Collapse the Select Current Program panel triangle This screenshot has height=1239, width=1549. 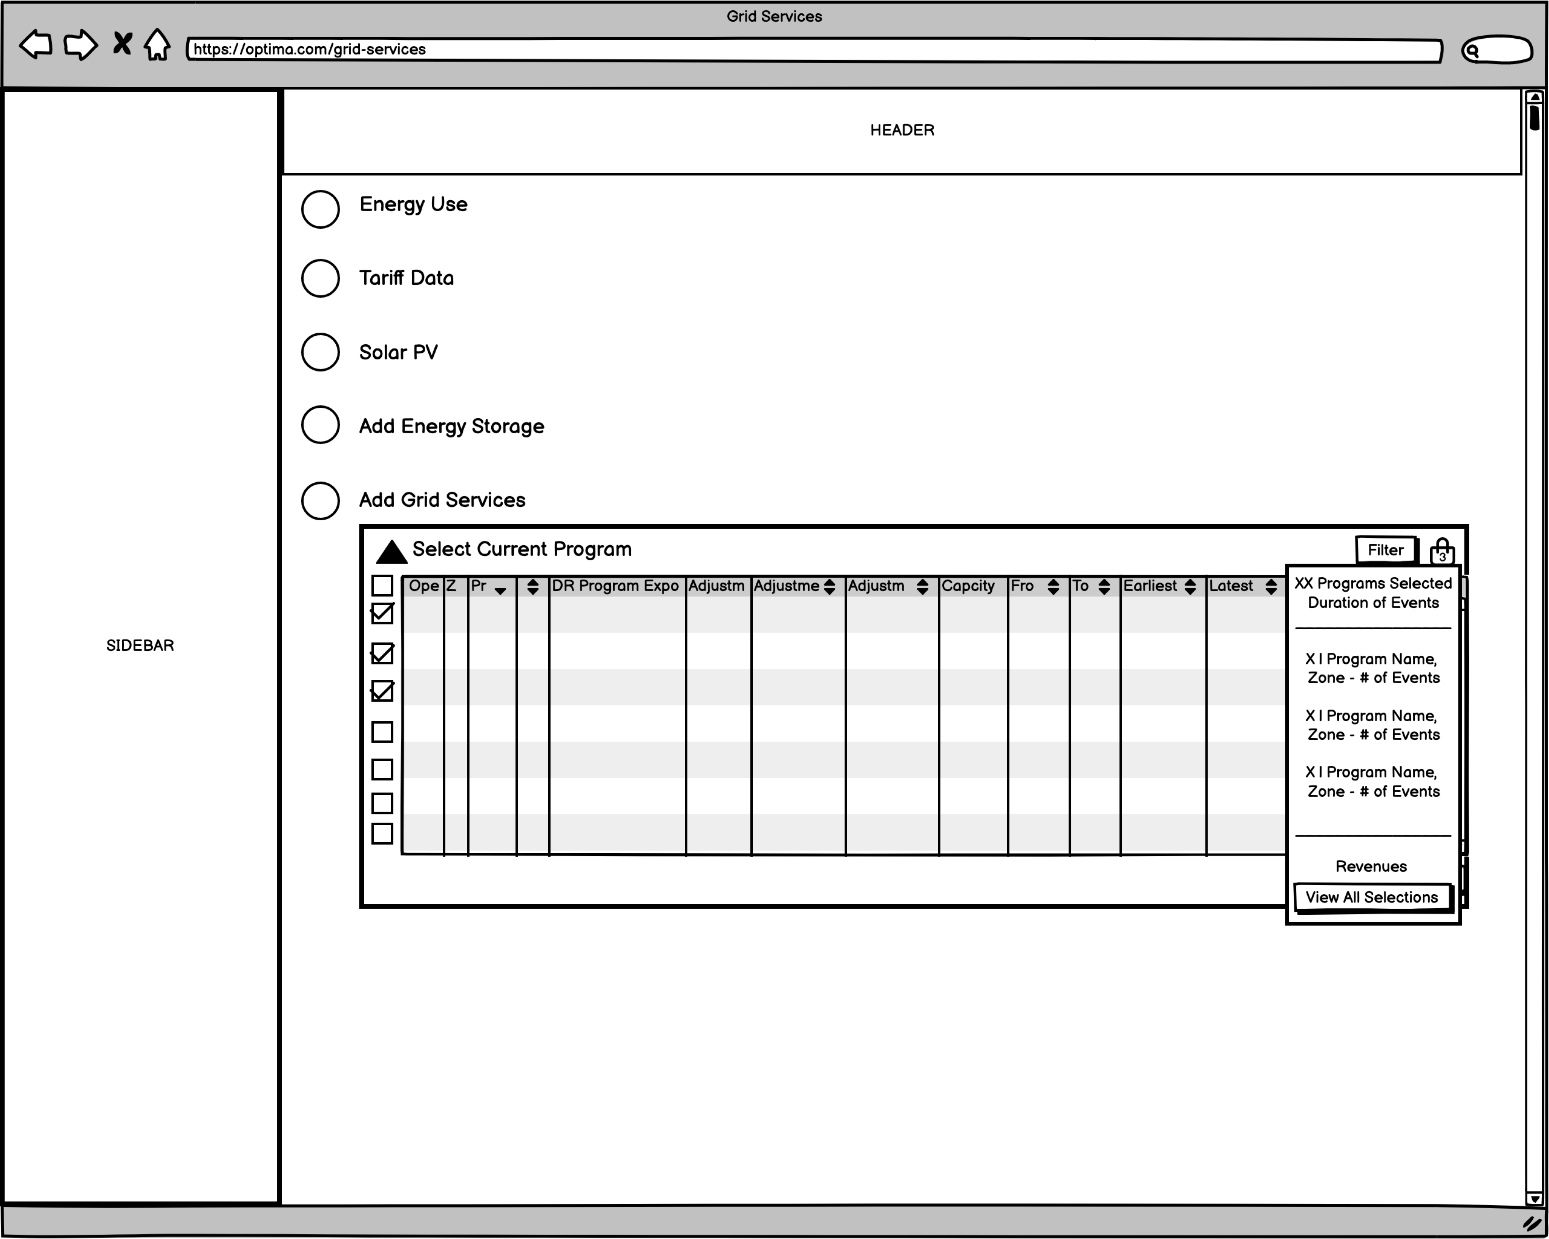(392, 552)
